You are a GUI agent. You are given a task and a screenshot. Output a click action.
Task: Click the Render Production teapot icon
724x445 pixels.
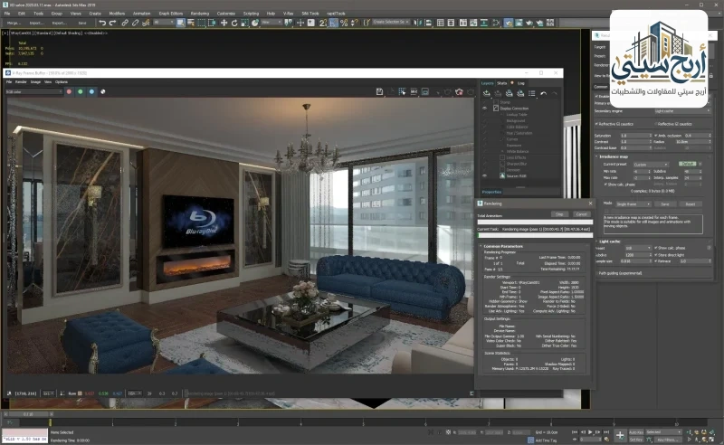point(529,23)
